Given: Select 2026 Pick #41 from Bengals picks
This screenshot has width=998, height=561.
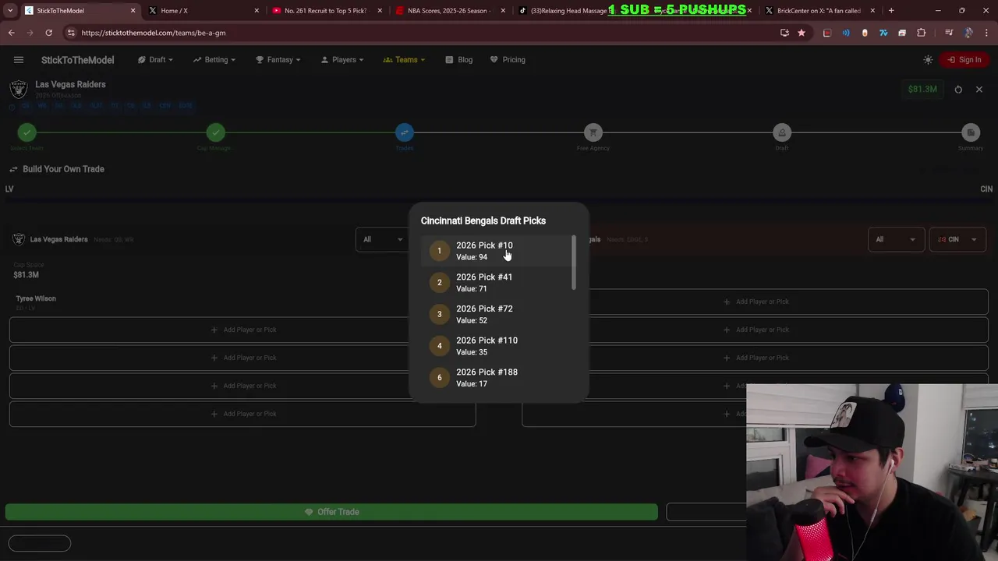Looking at the screenshot, I should pyautogui.click(x=498, y=283).
